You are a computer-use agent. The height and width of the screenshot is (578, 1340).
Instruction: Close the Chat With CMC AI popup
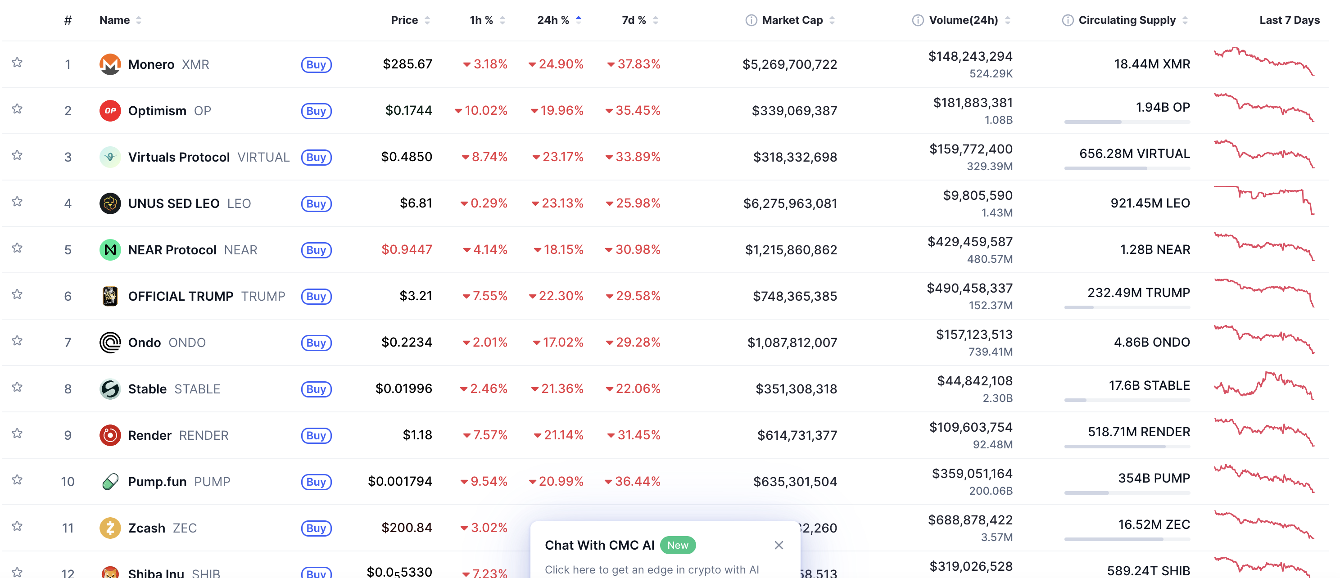click(778, 545)
